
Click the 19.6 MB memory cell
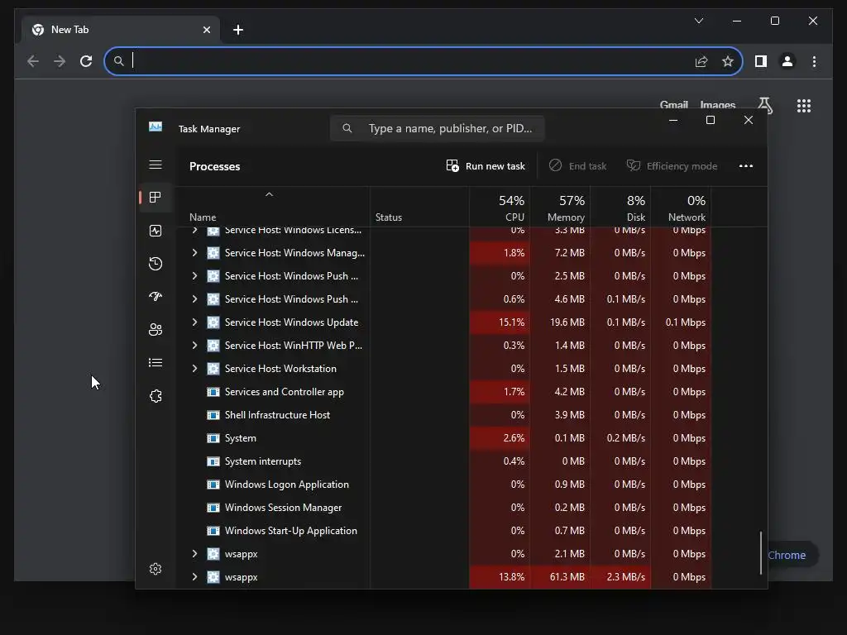tap(560, 322)
